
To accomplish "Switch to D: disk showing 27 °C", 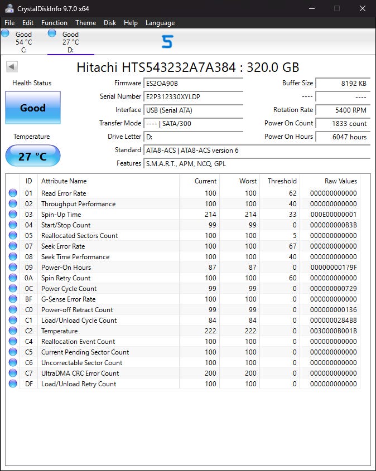I will click(71, 42).
